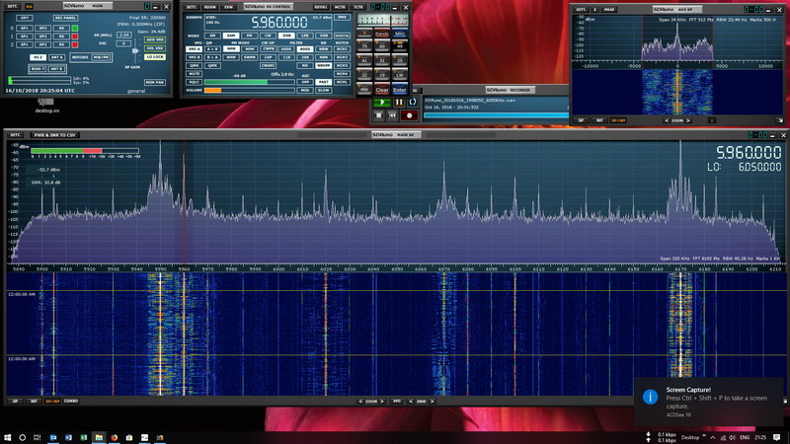This screenshot has height=444, width=790.
Task: Click the blue Enter keypad key
Action: click(400, 90)
